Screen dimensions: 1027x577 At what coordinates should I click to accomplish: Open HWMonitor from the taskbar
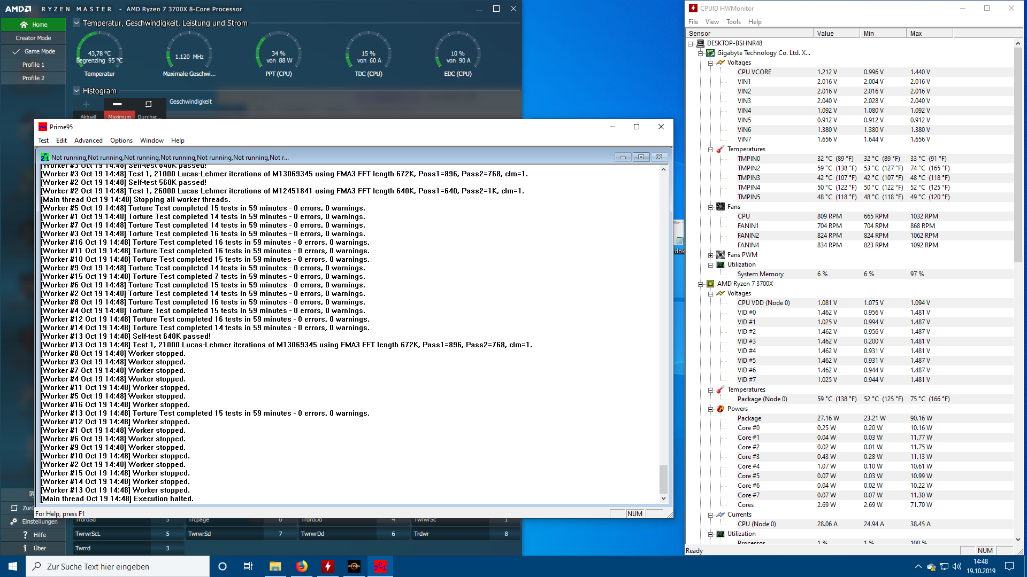pyautogui.click(x=328, y=566)
